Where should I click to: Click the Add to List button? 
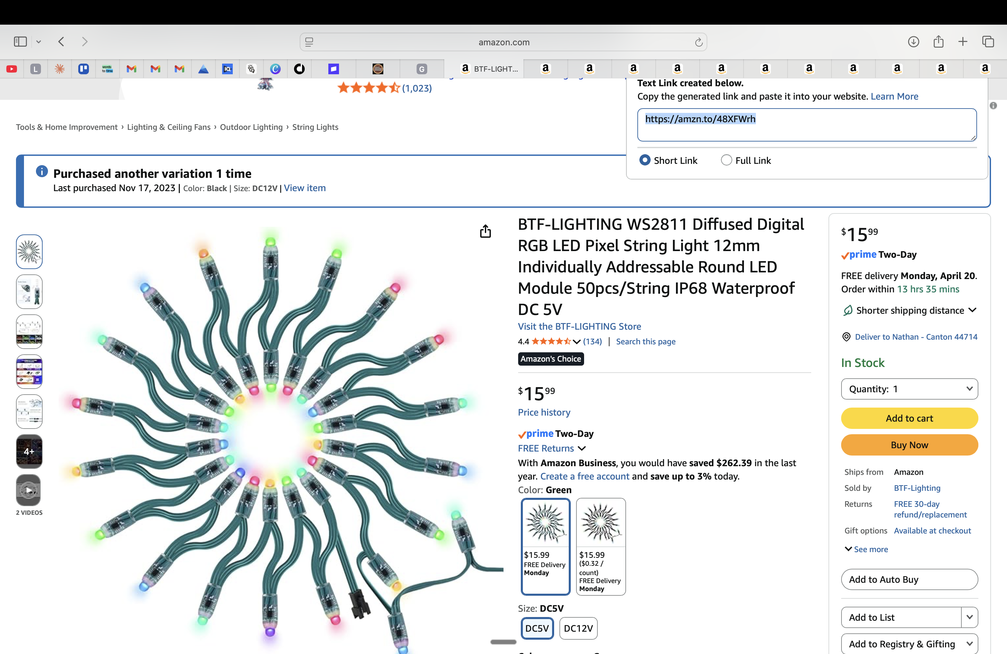click(901, 617)
